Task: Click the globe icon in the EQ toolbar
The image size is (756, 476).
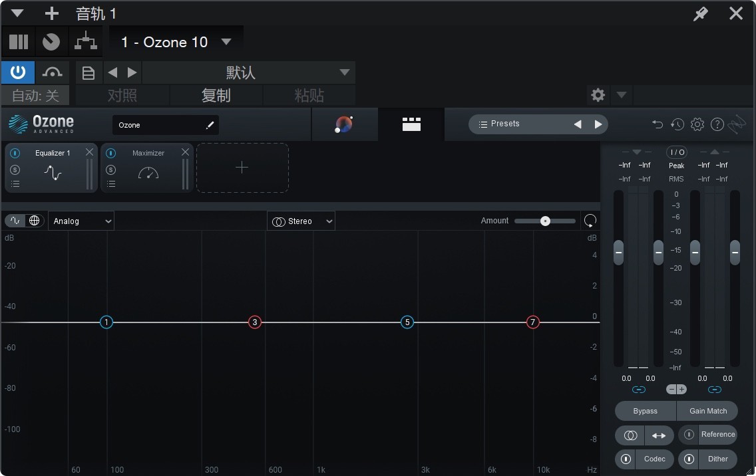Action: click(x=34, y=220)
